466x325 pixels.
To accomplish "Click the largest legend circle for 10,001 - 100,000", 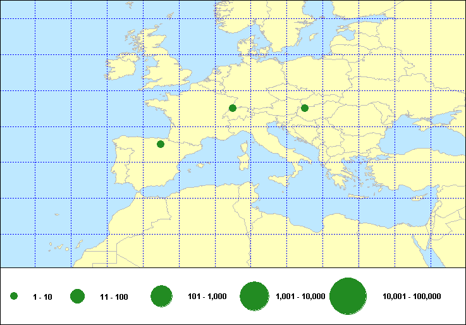I will pos(348,297).
